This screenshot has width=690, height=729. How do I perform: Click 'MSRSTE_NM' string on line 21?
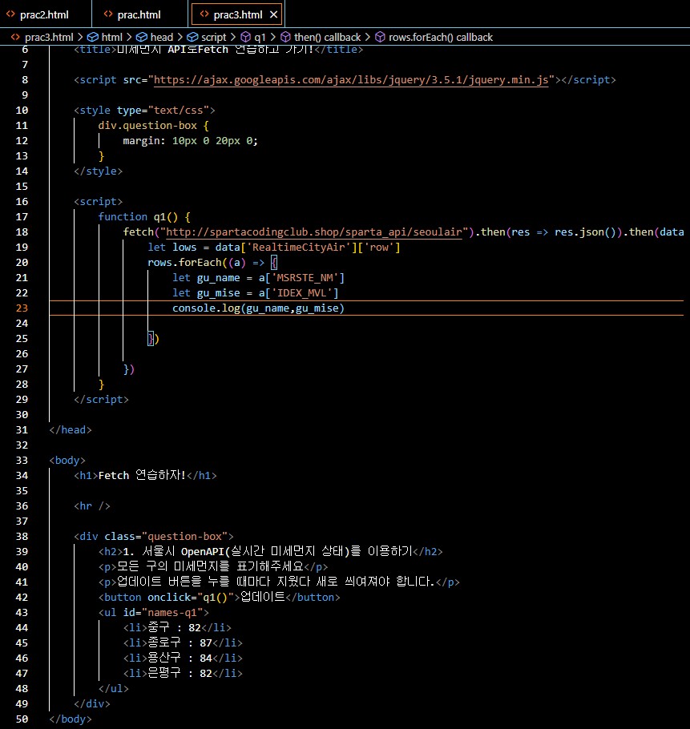[x=305, y=278]
